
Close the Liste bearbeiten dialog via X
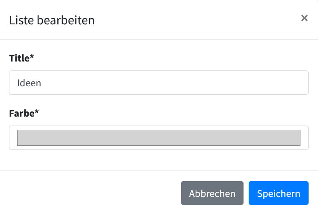coord(304,18)
